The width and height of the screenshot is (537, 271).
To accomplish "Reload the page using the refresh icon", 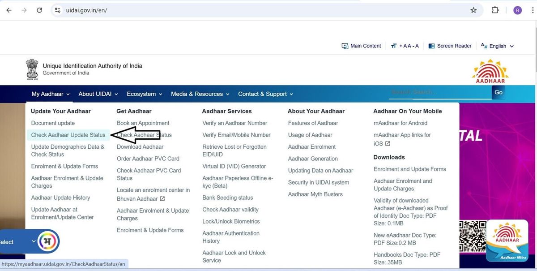I will [x=39, y=10].
